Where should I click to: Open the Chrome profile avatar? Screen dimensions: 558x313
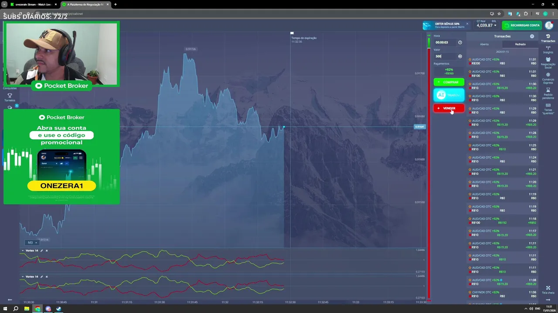pyautogui.click(x=545, y=13)
